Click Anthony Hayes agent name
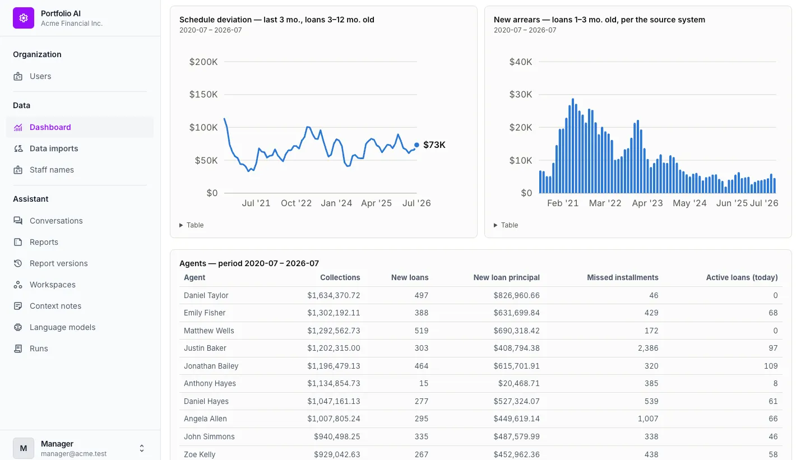Image resolution: width=801 pixels, height=460 pixels. point(210,383)
